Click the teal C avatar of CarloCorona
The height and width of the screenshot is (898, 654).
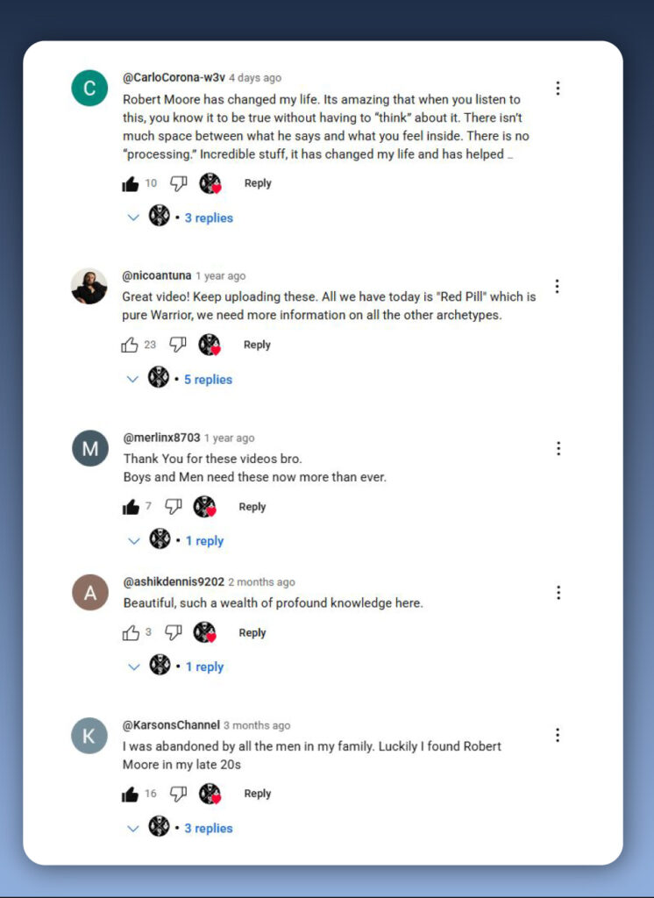(89, 89)
